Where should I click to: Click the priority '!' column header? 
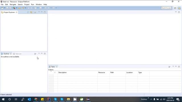coord(56,73)
